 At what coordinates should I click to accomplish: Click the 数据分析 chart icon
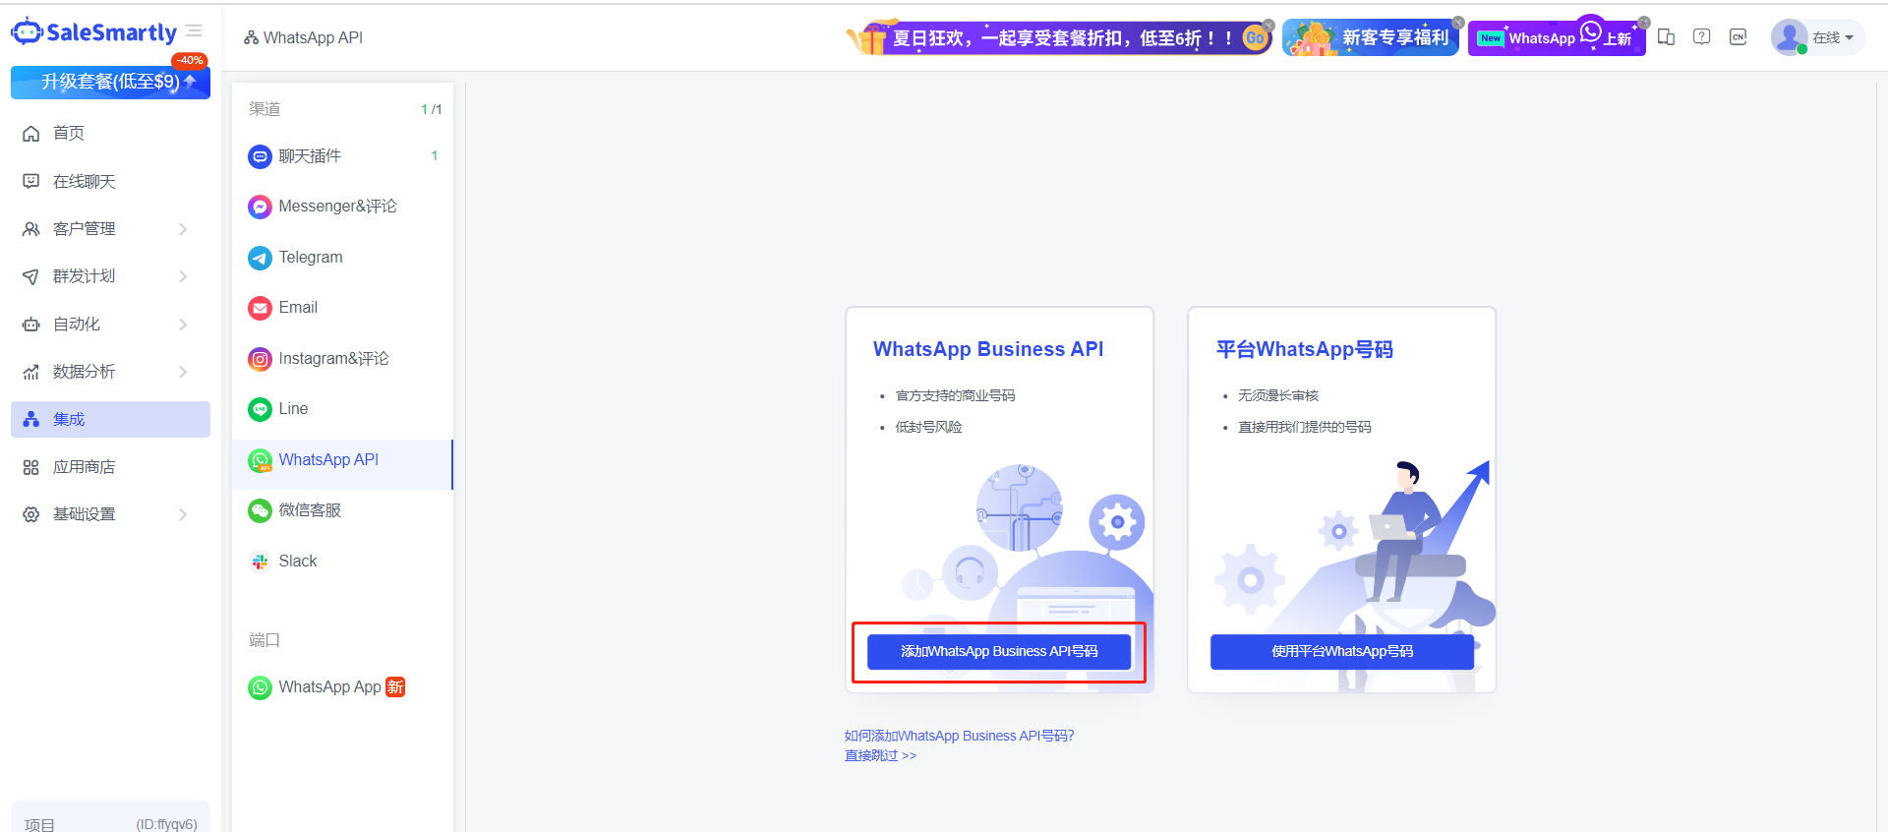coord(31,372)
